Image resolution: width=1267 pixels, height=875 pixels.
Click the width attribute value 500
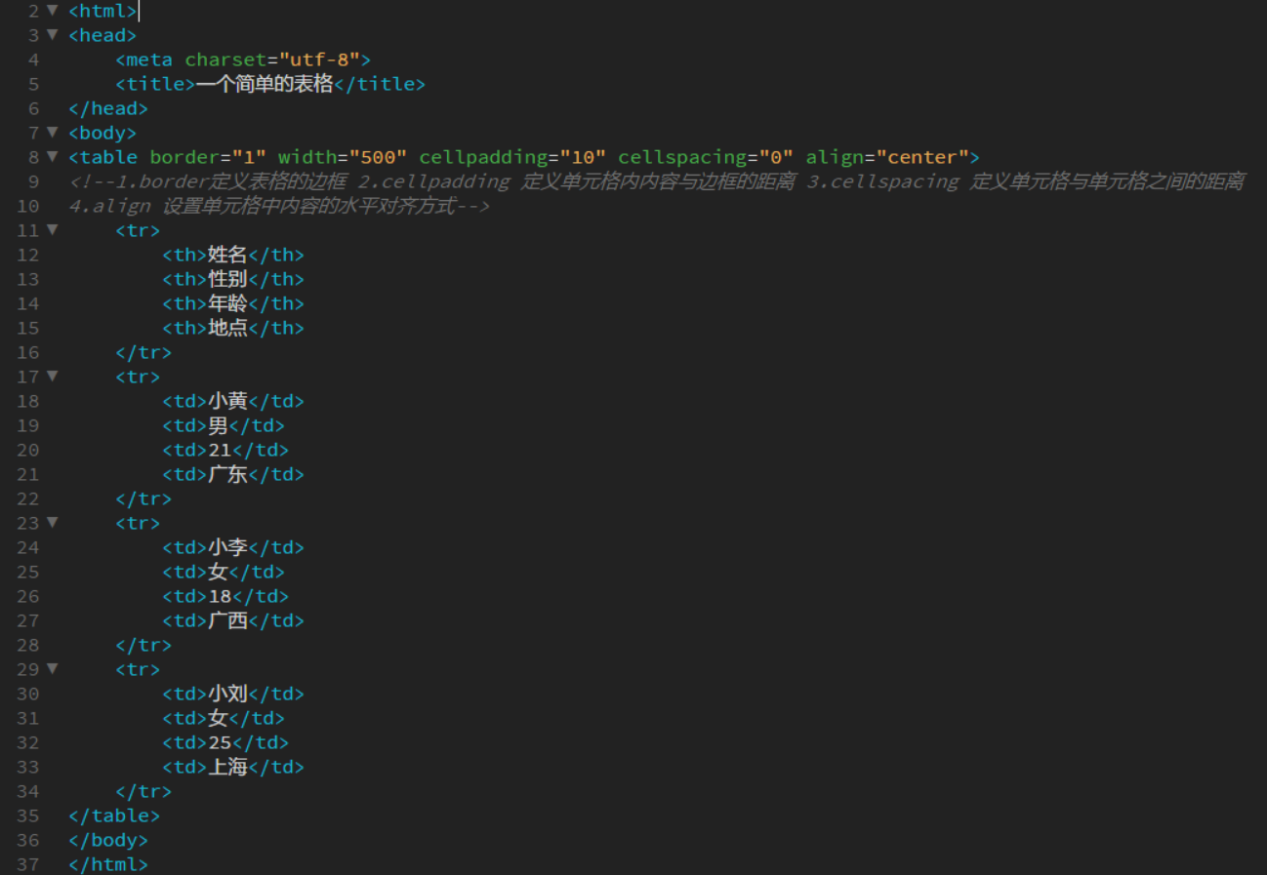coord(379,157)
